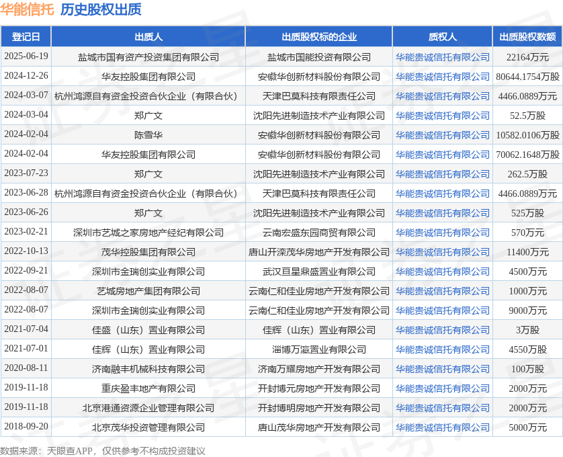Viewport: 563px width, 457px height.
Task: Select company 淄博万瀛置业有限公司
Action: (x=319, y=349)
